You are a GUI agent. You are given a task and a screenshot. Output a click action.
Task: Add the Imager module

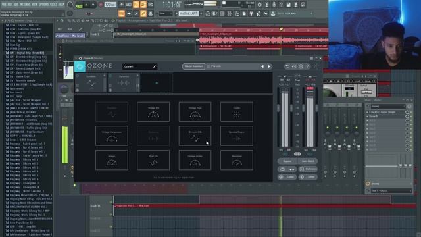[112, 160]
